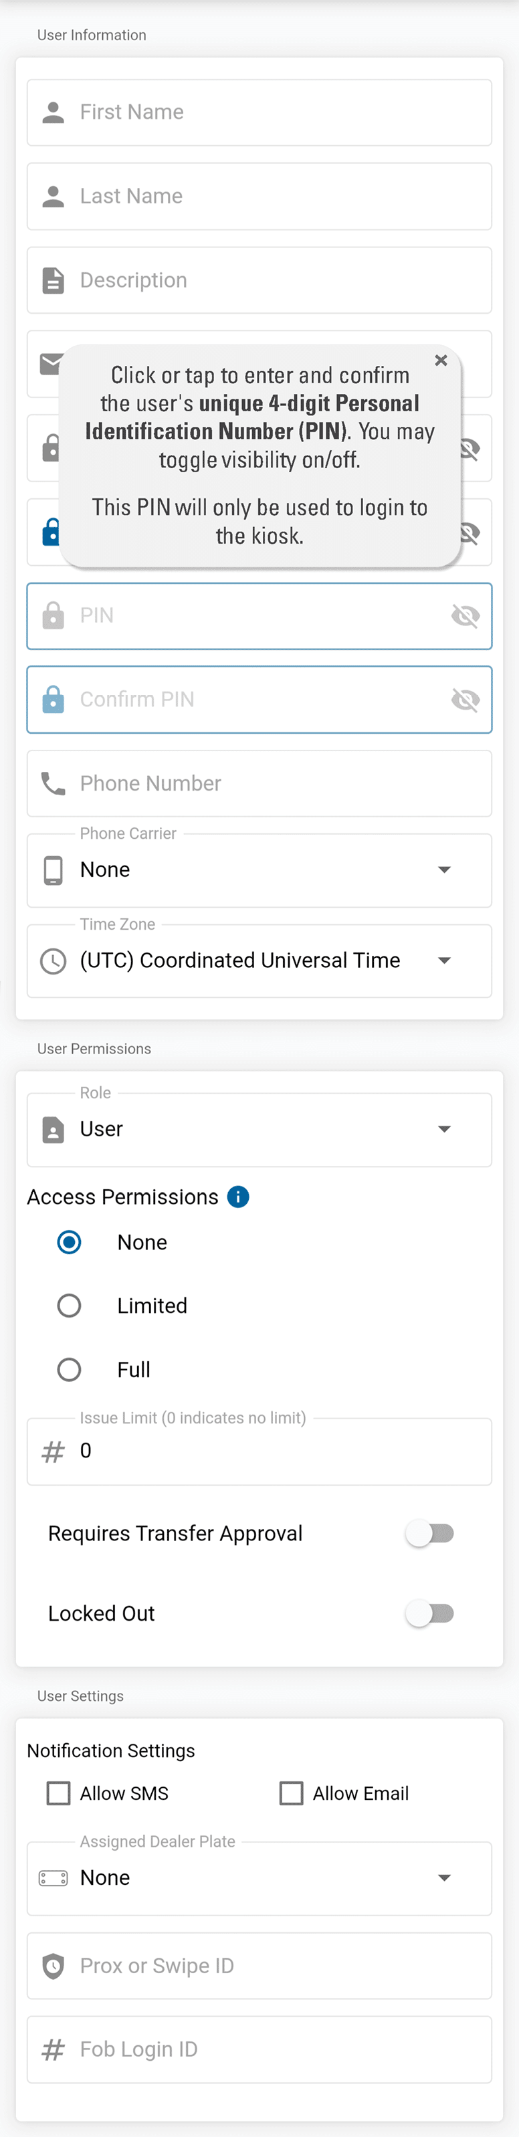The width and height of the screenshot is (519, 2137).
Task: Open the Phone Carrier dropdown
Action: 259,870
